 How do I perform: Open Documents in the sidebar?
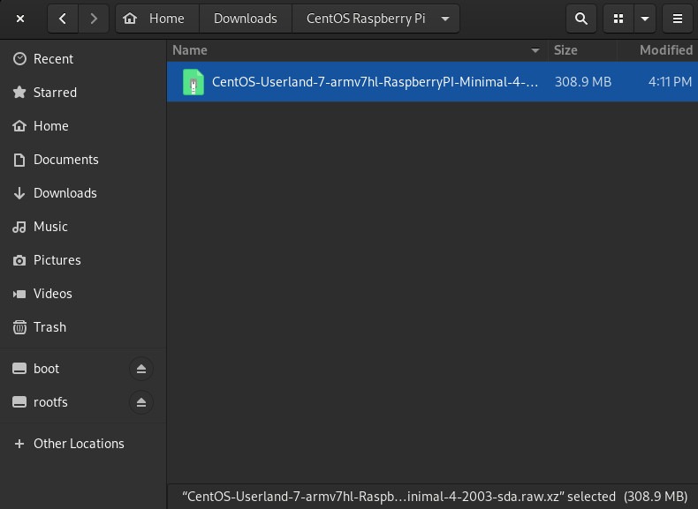click(83, 160)
